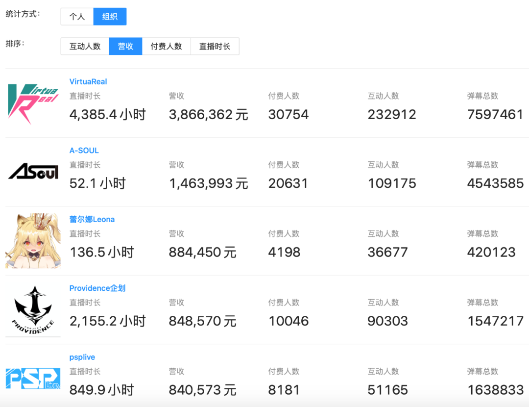Image resolution: width=529 pixels, height=407 pixels.
Task: Click psplive's 付费人数 value 8181
Action: (284, 390)
